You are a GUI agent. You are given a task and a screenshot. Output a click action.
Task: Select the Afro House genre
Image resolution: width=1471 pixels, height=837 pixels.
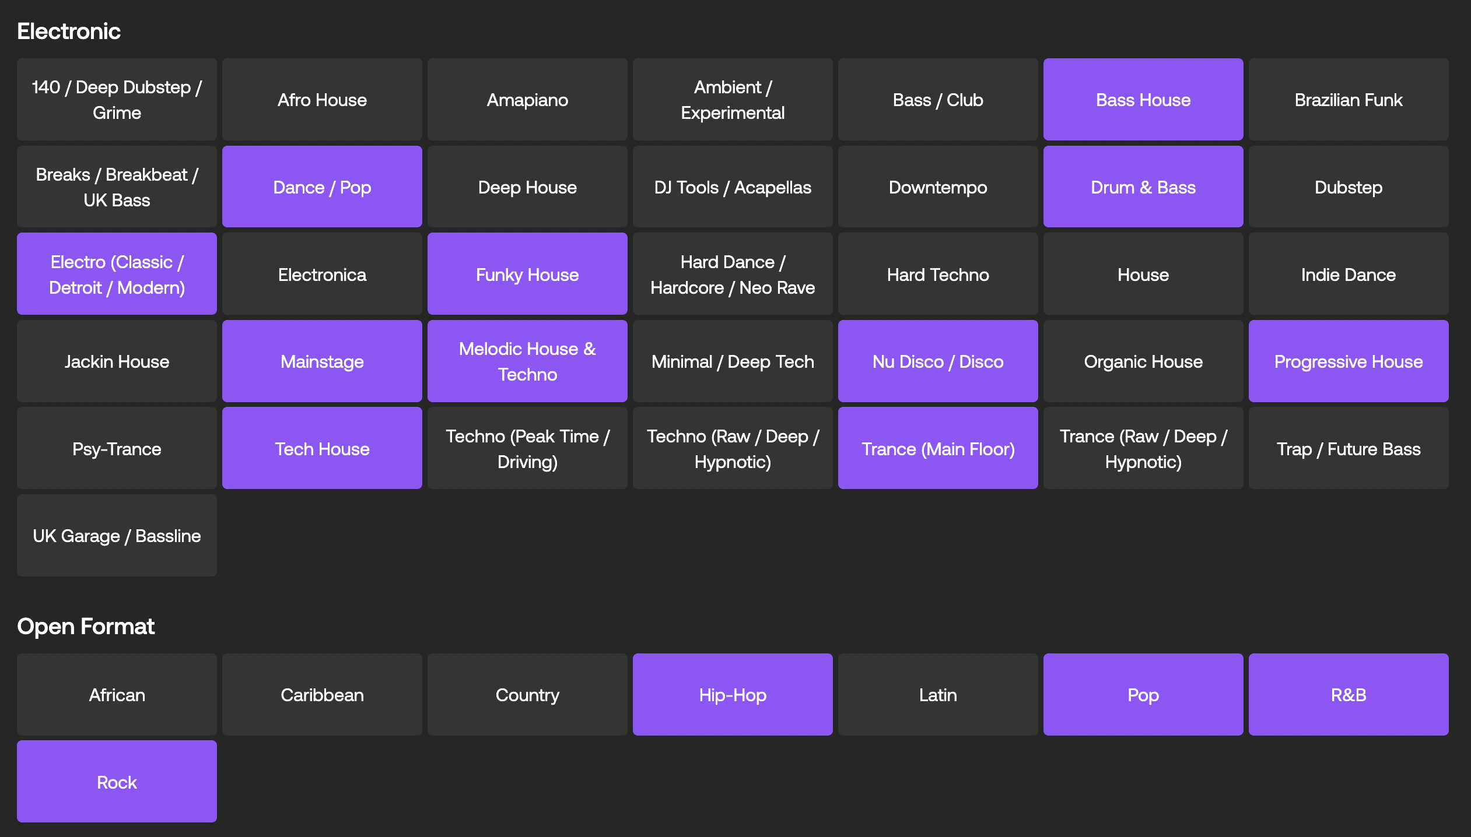point(322,100)
